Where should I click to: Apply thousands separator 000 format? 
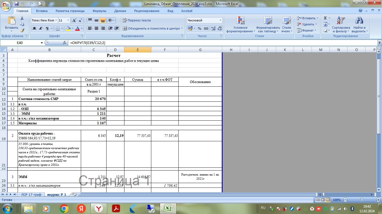pos(206,28)
